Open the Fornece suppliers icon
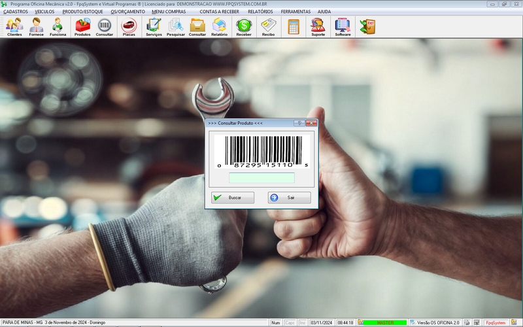 (x=36, y=27)
